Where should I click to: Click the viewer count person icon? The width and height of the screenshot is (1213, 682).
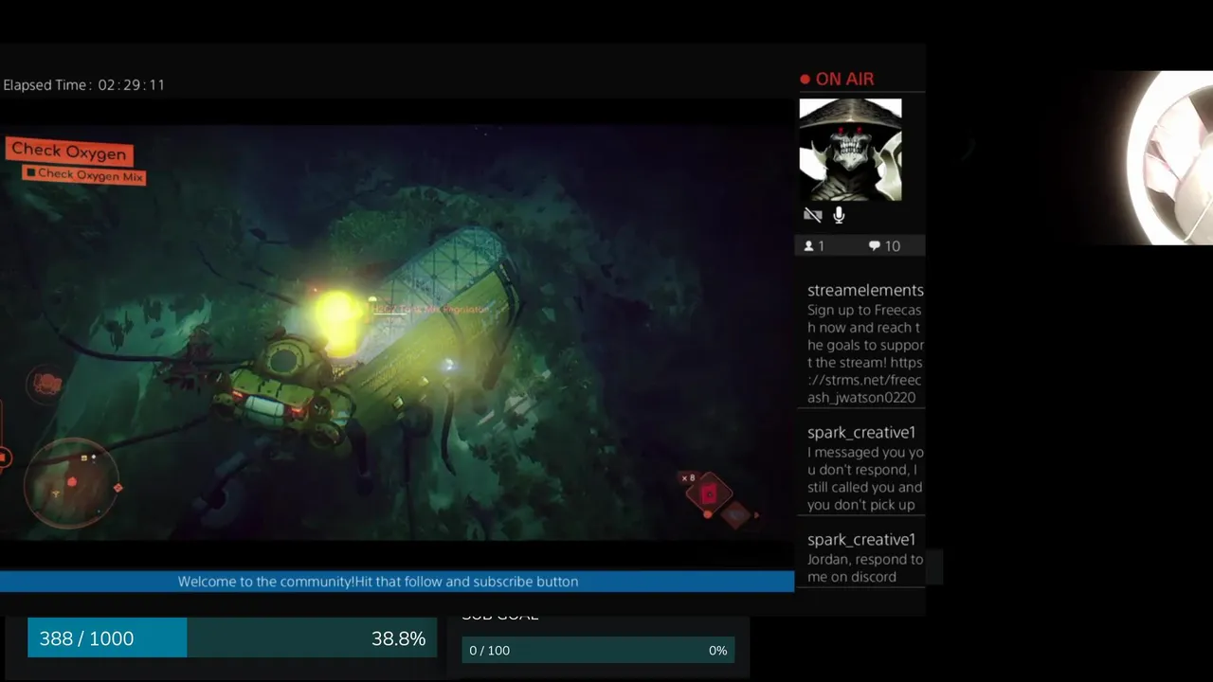(x=809, y=246)
